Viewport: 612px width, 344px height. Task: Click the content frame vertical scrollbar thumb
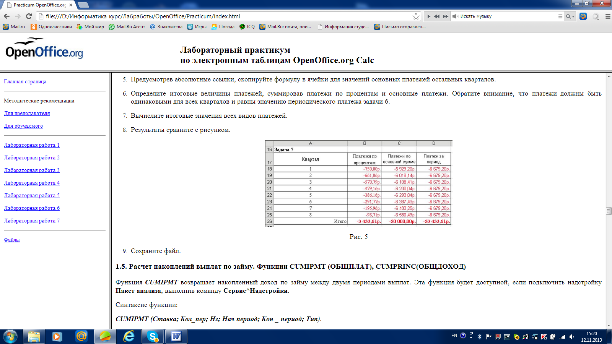click(x=609, y=211)
